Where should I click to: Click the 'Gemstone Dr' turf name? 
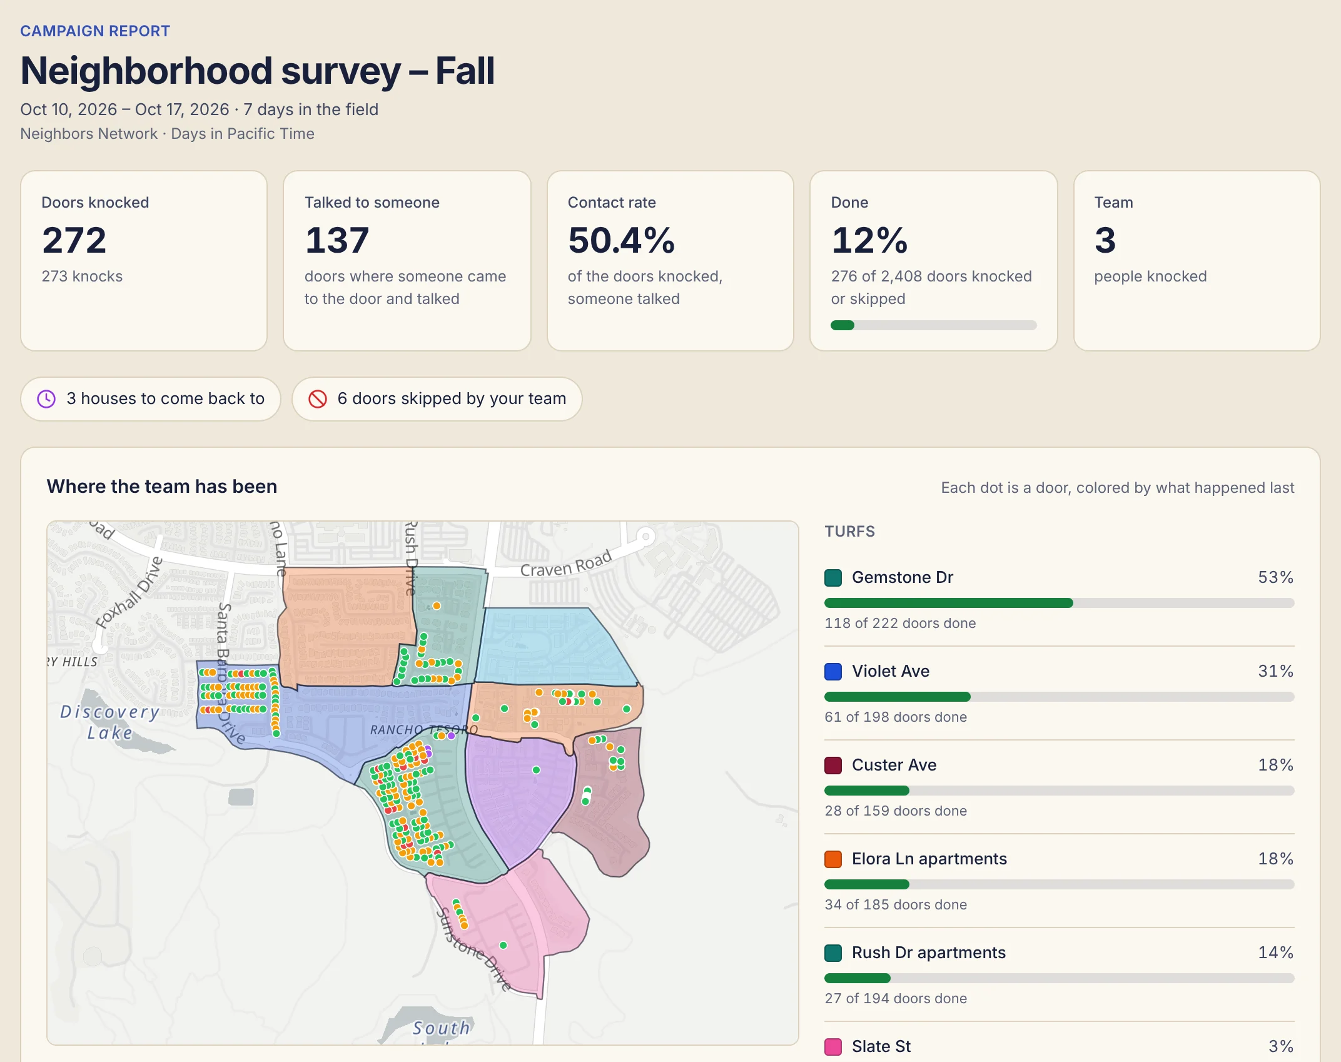point(902,577)
